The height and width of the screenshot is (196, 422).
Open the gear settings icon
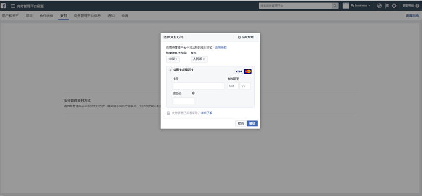(394, 6)
